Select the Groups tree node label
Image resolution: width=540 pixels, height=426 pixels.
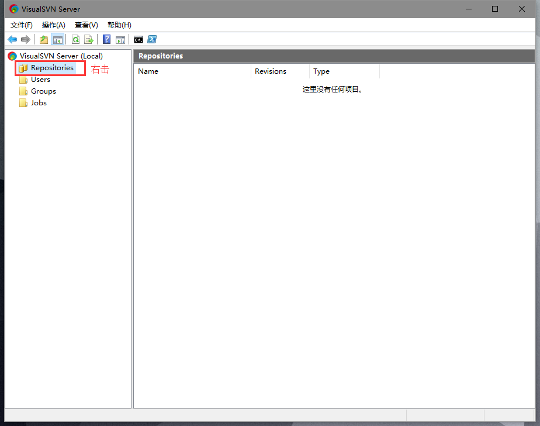point(43,91)
